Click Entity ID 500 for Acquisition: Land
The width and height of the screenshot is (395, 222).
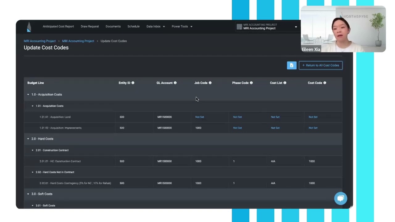tap(122, 117)
